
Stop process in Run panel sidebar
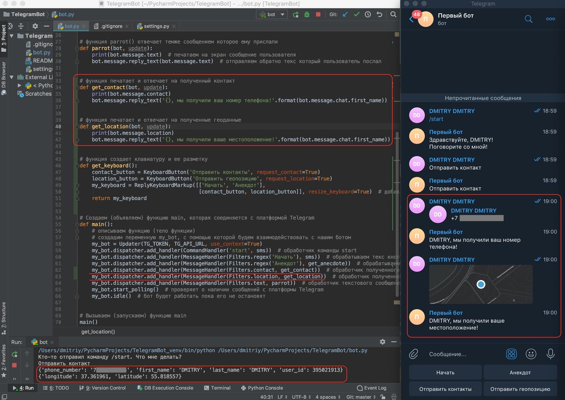click(15, 365)
